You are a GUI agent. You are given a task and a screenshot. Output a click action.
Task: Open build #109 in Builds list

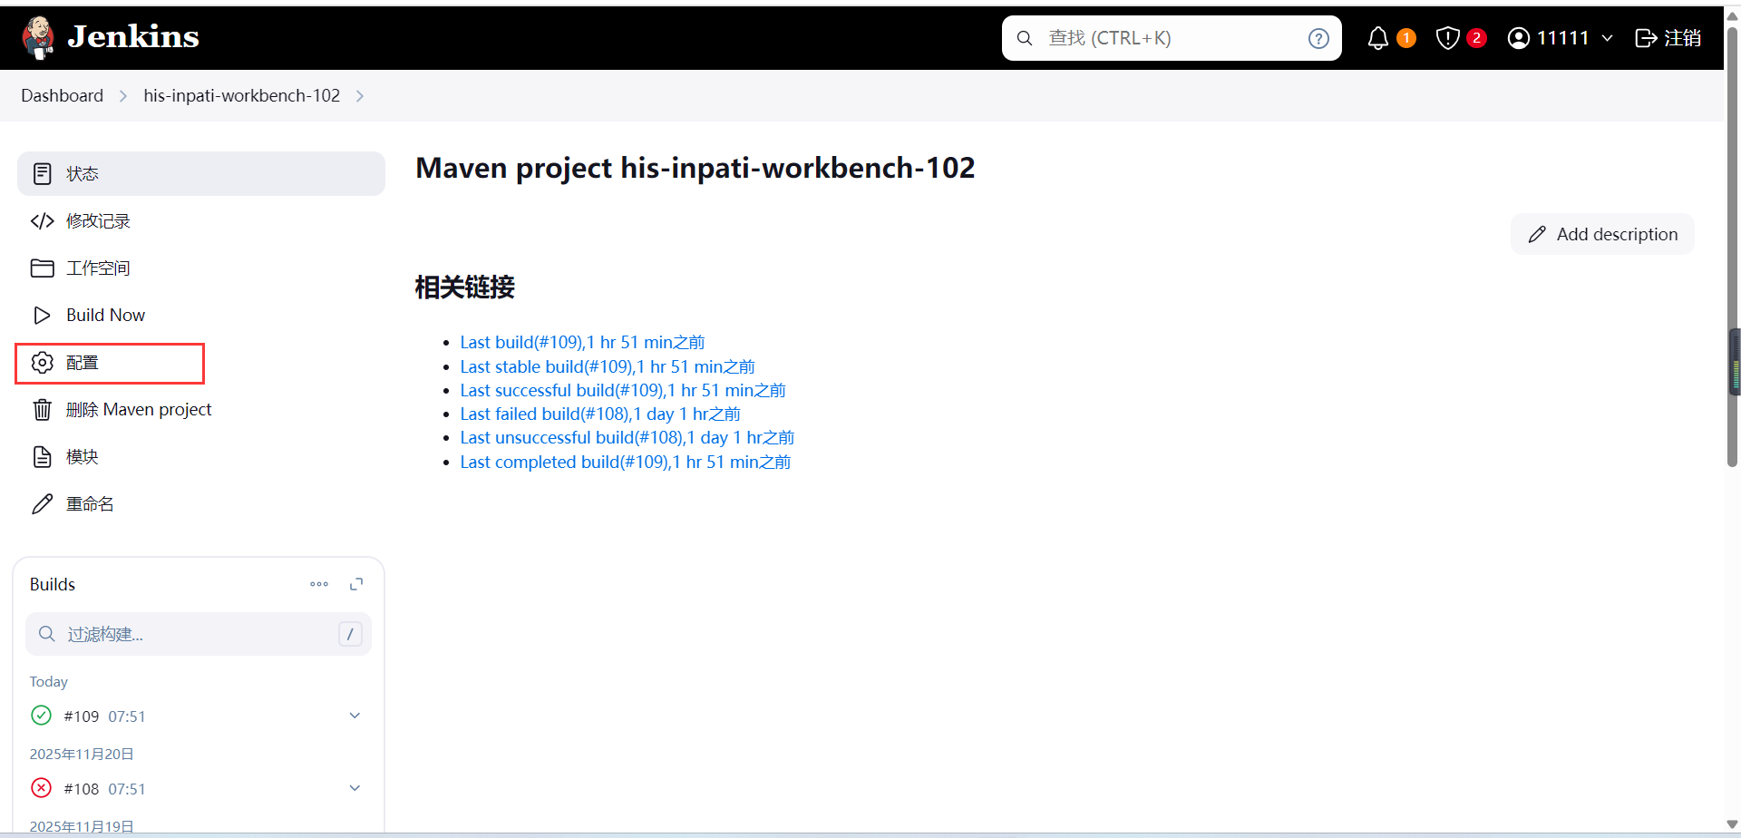click(x=82, y=716)
